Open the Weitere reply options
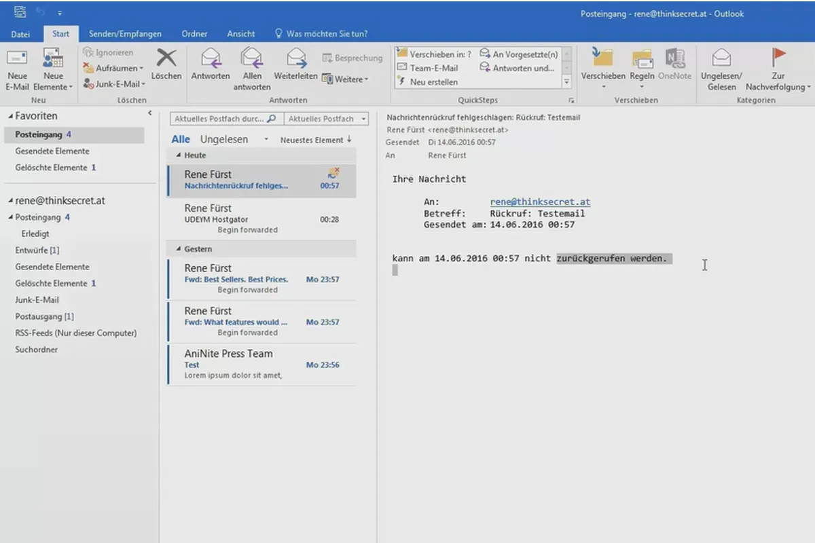815x543 pixels. 345,79
